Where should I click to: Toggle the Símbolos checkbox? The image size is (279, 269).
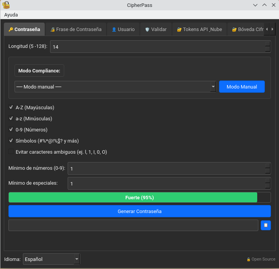click(11, 141)
